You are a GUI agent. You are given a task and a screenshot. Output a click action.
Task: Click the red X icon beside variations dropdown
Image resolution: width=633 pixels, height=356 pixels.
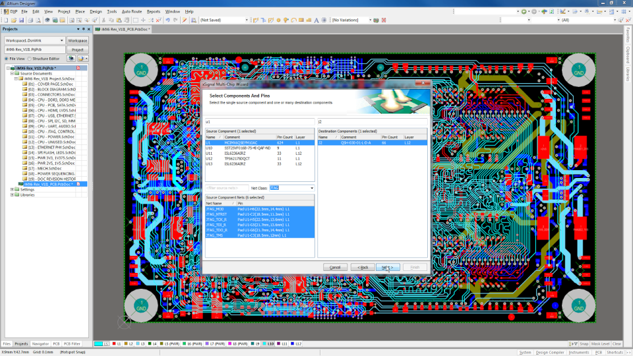[x=384, y=20]
